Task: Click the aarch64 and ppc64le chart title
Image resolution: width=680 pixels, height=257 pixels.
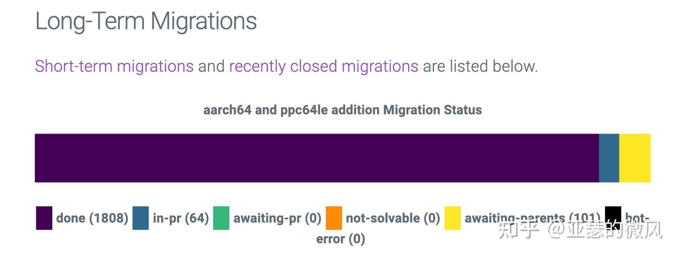Action: coord(342,110)
